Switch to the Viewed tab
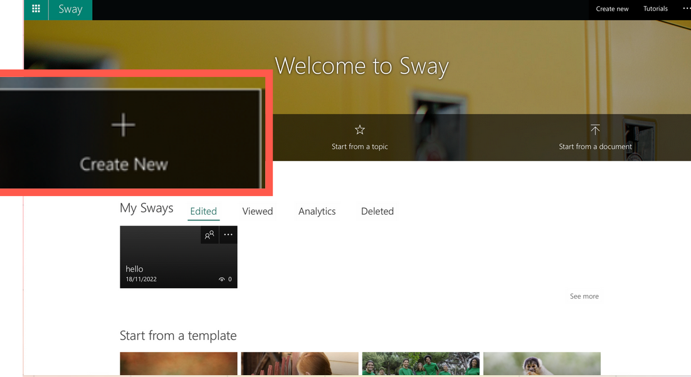The width and height of the screenshot is (691, 377). pos(257,211)
